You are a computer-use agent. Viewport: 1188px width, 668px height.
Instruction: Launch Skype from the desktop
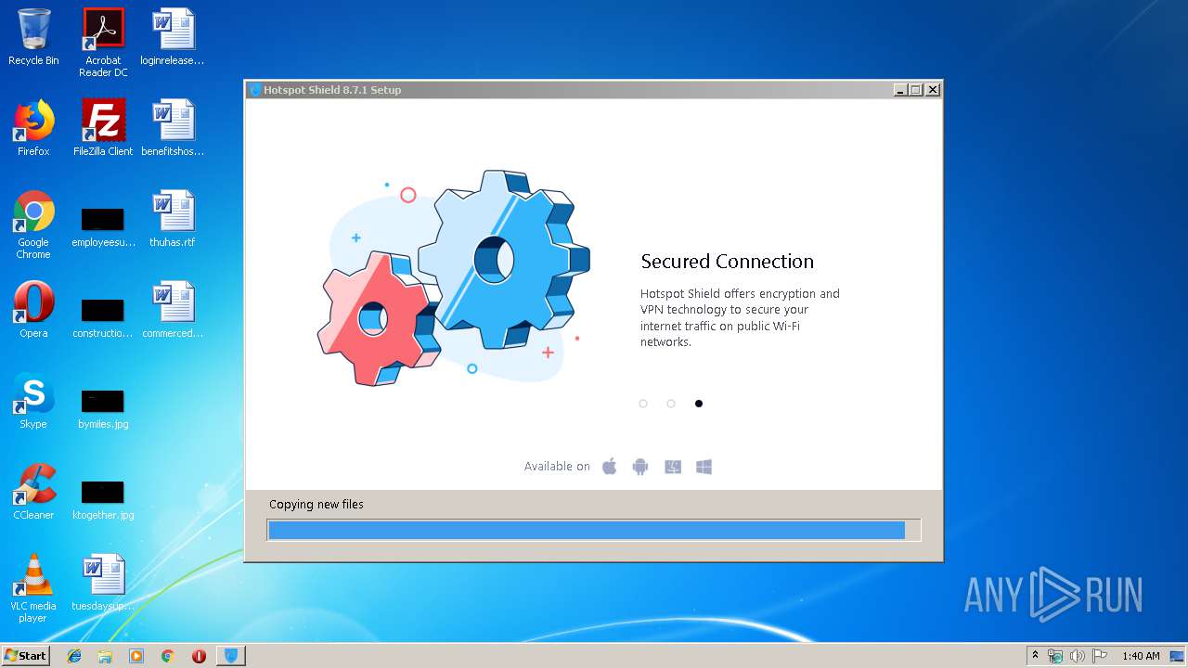[33, 401]
